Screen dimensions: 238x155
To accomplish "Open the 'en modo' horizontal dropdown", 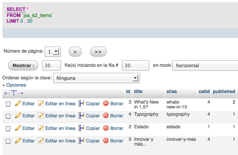I will pos(205,65).
